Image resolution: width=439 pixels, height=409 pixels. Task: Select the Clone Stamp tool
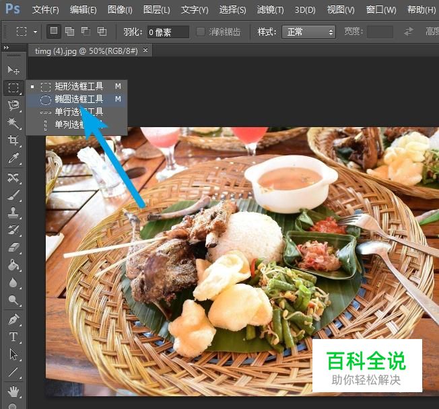[13, 213]
